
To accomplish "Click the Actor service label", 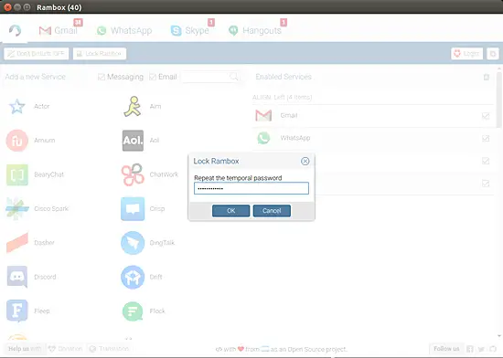I will coord(42,106).
